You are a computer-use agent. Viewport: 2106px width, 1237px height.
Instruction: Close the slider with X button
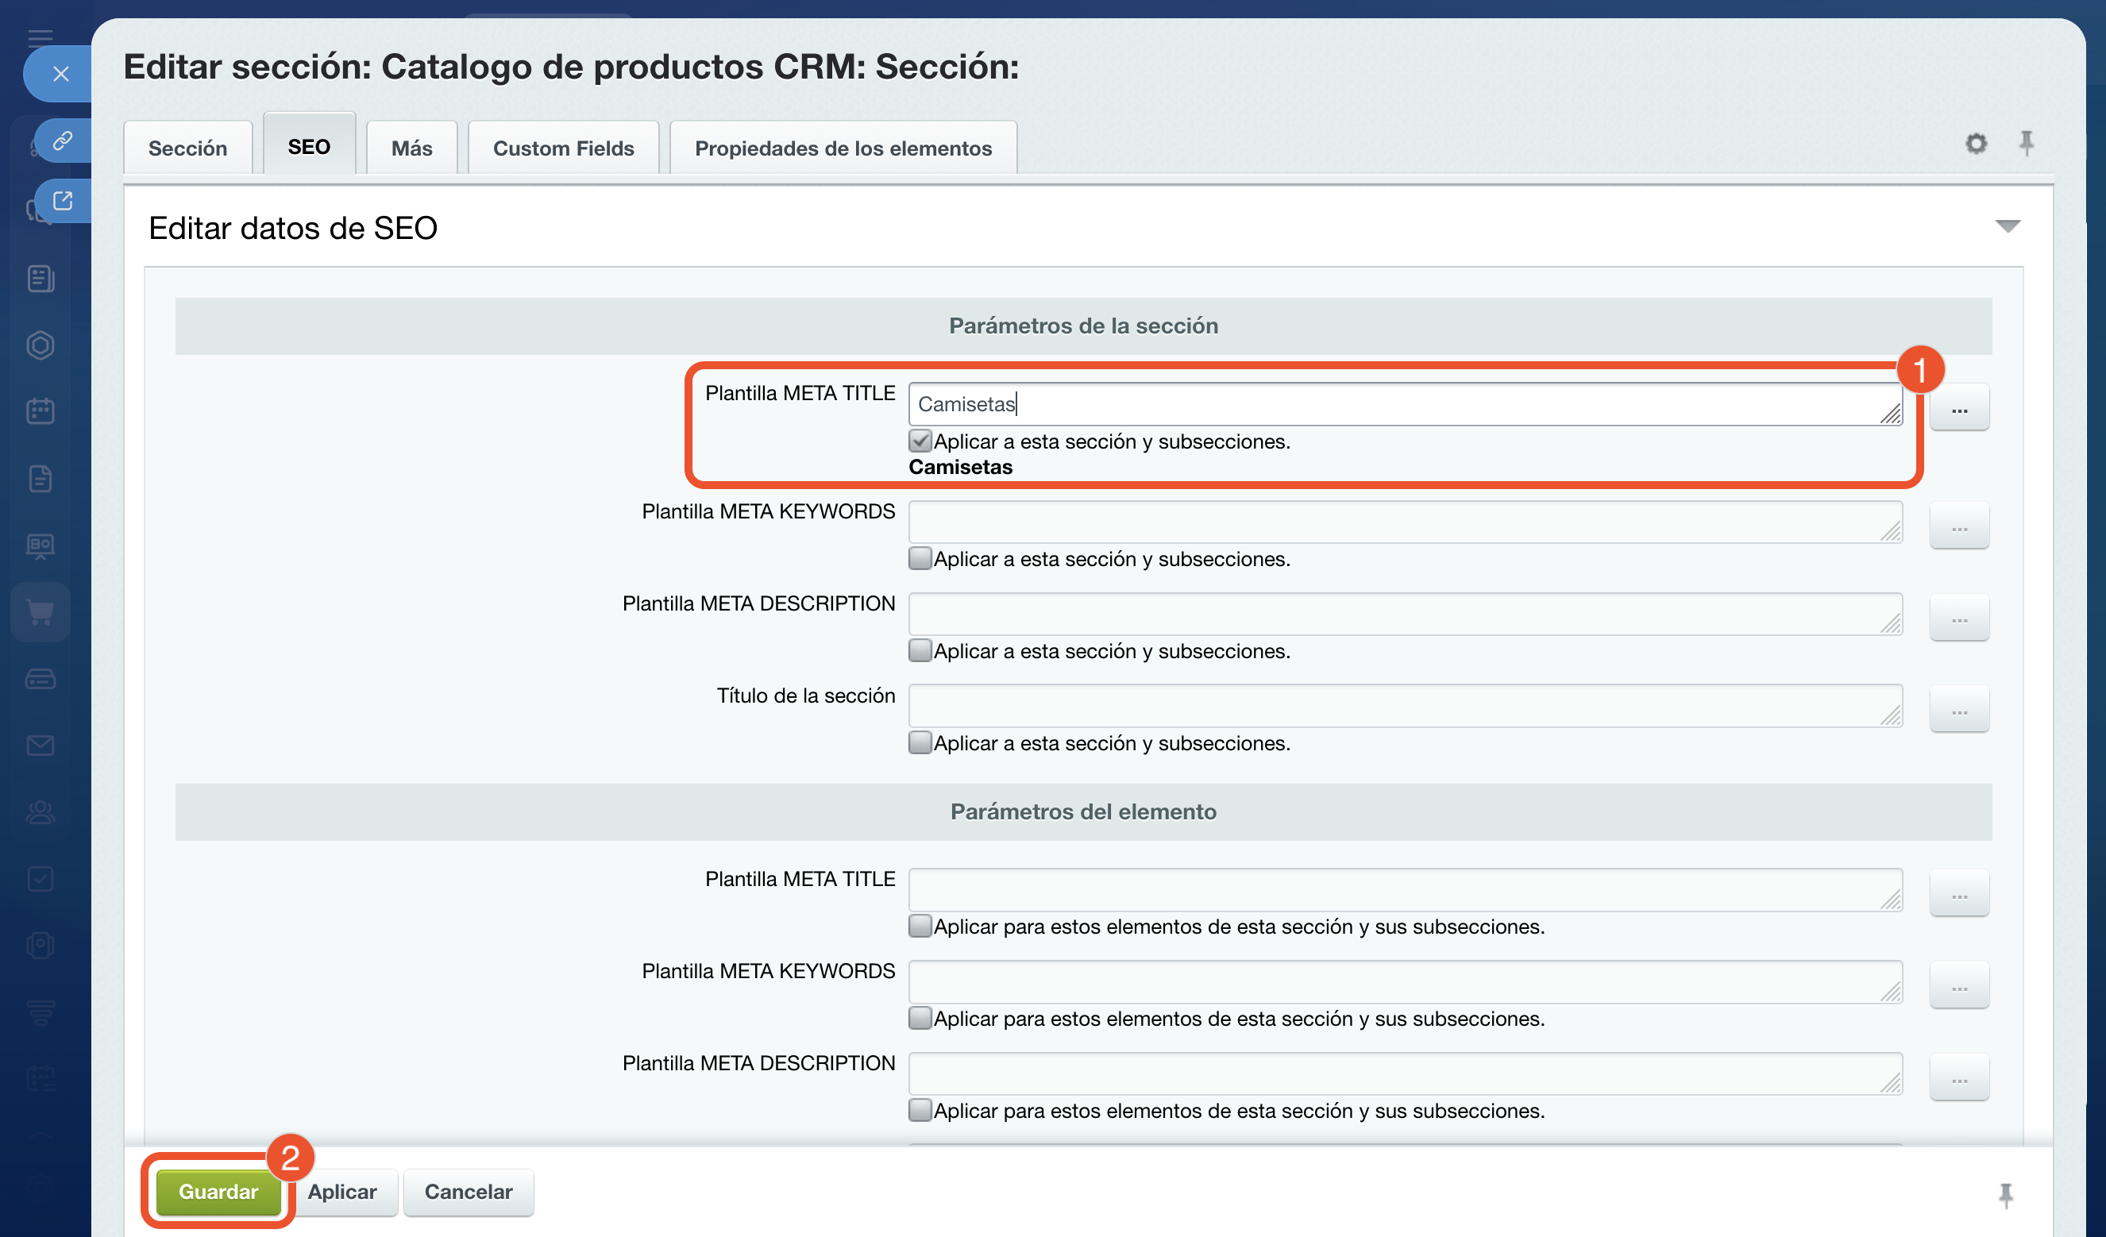pyautogui.click(x=60, y=75)
